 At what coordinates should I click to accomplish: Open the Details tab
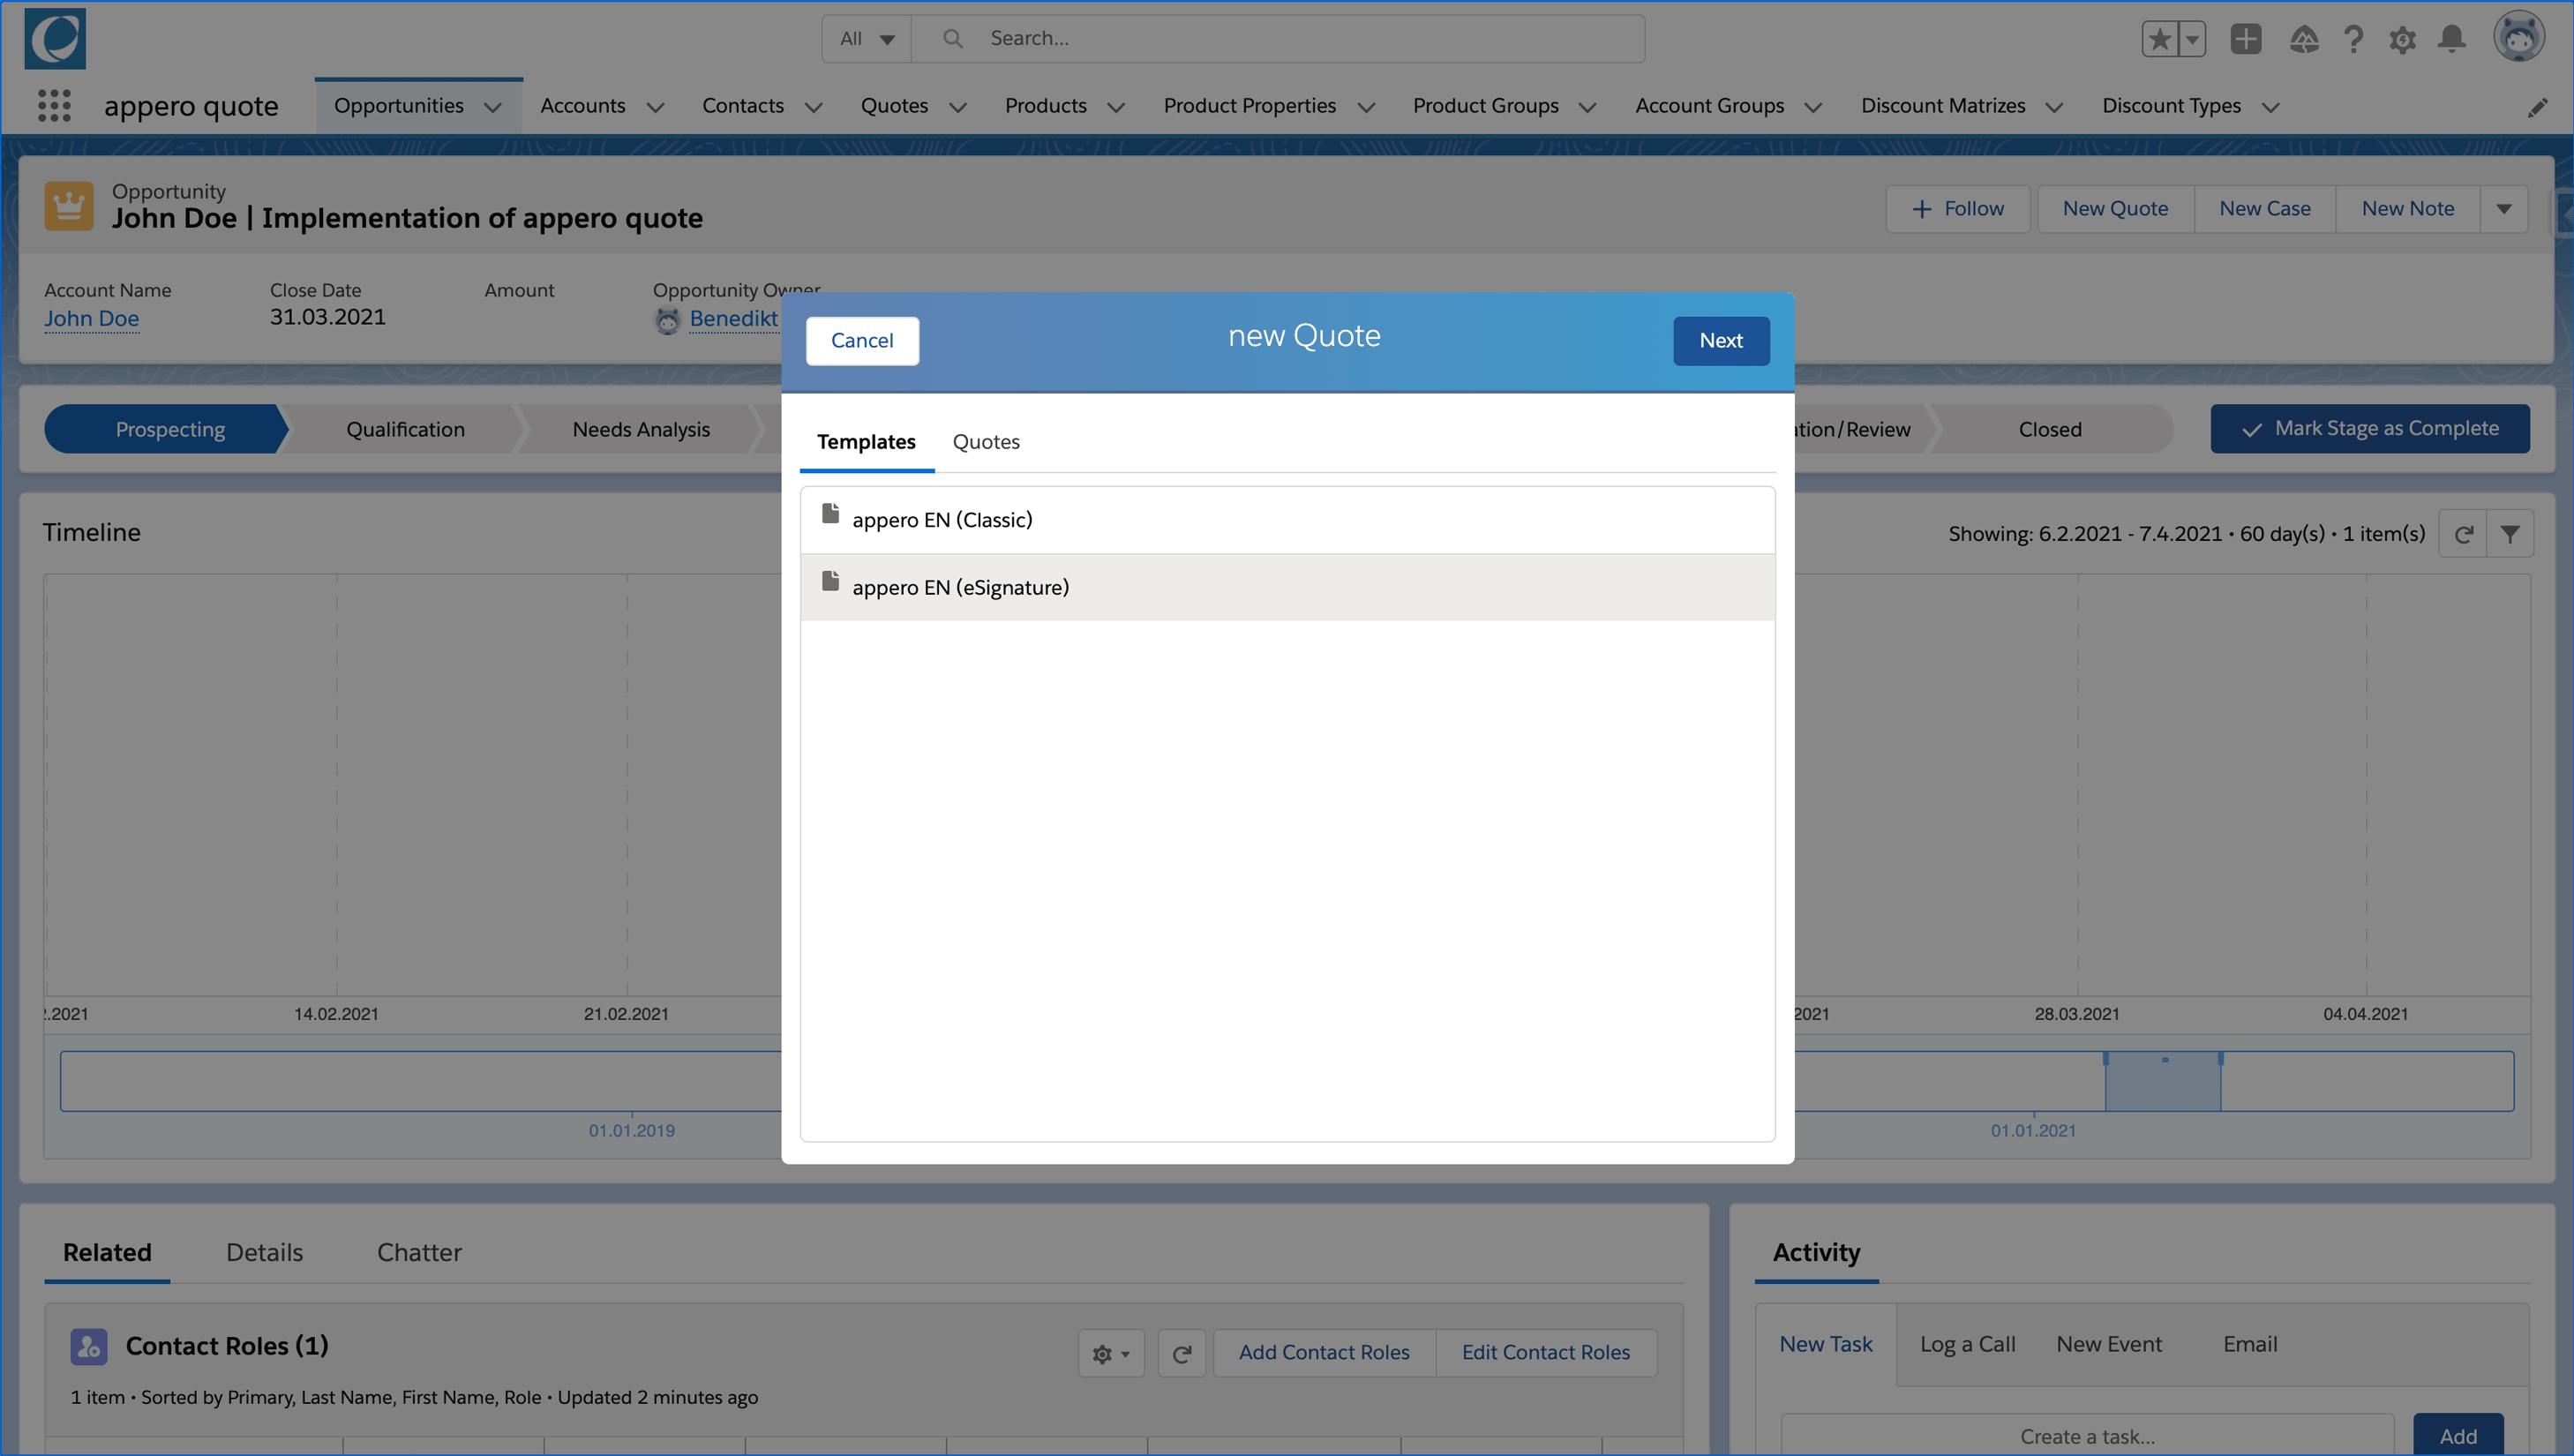[x=264, y=1252]
